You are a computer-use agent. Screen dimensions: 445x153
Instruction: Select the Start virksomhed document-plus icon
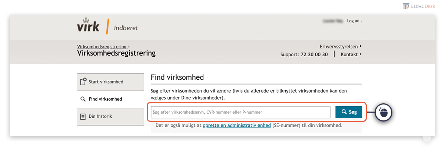pyautogui.click(x=83, y=82)
